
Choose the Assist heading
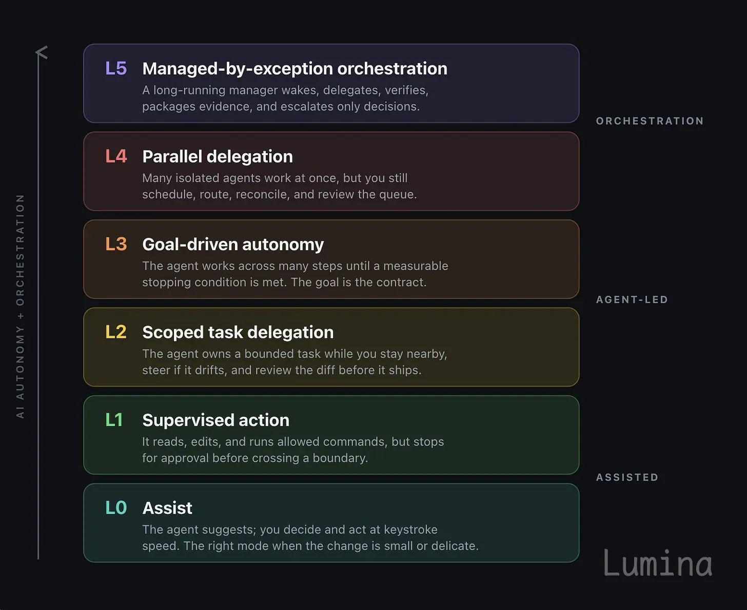(167, 508)
